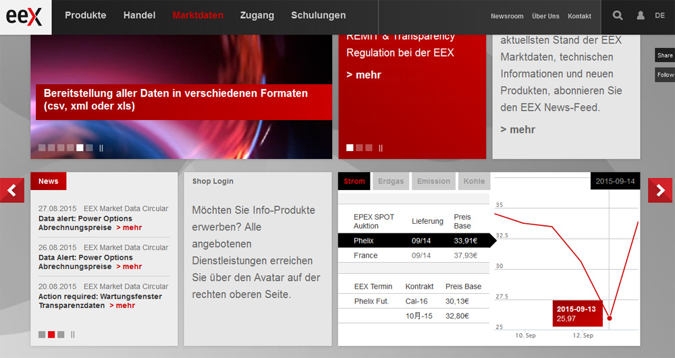Pause the News box slideshow

coord(73,334)
